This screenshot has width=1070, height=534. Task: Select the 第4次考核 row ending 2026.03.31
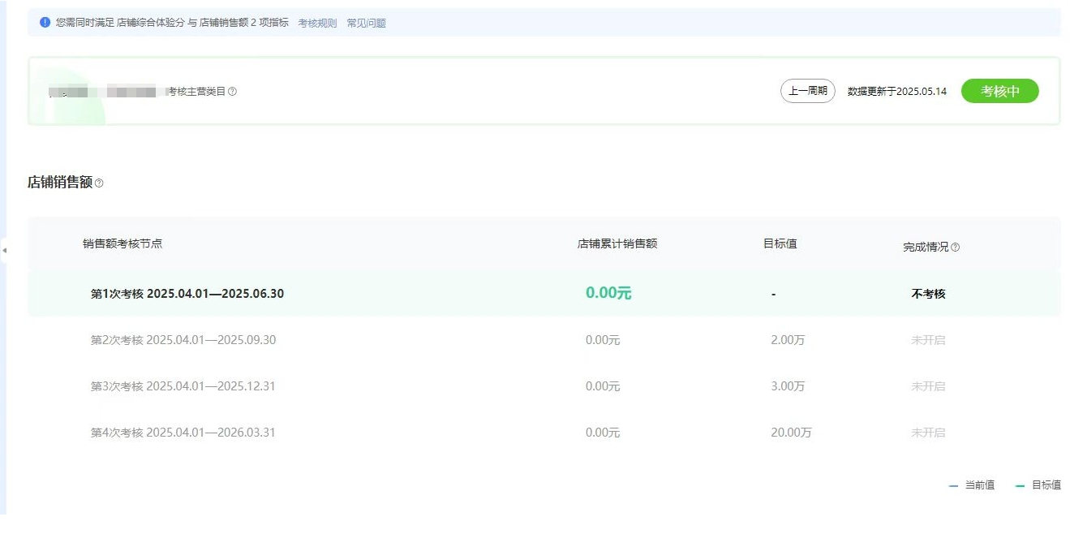[x=183, y=433]
